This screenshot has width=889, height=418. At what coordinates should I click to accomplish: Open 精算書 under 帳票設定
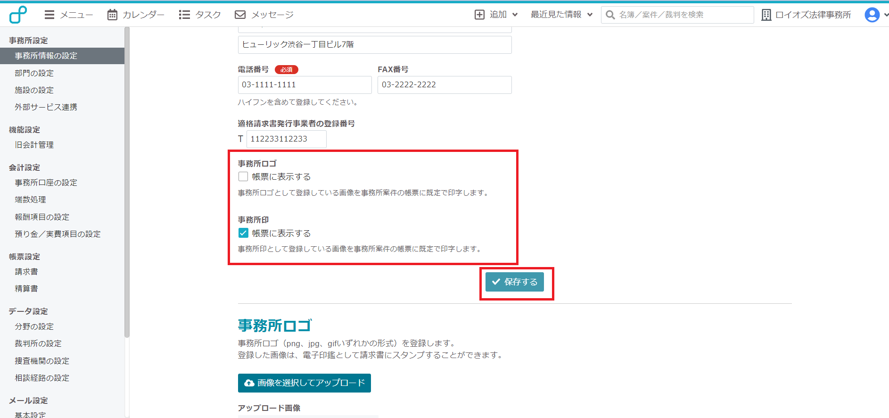pos(26,289)
